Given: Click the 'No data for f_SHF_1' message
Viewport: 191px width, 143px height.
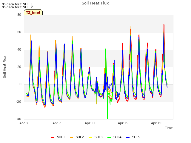Looking at the screenshot, I should point(17,4).
